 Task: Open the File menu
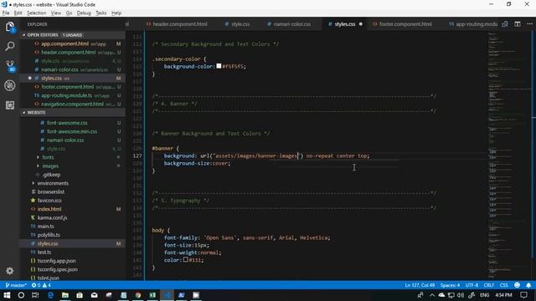(x=6, y=13)
